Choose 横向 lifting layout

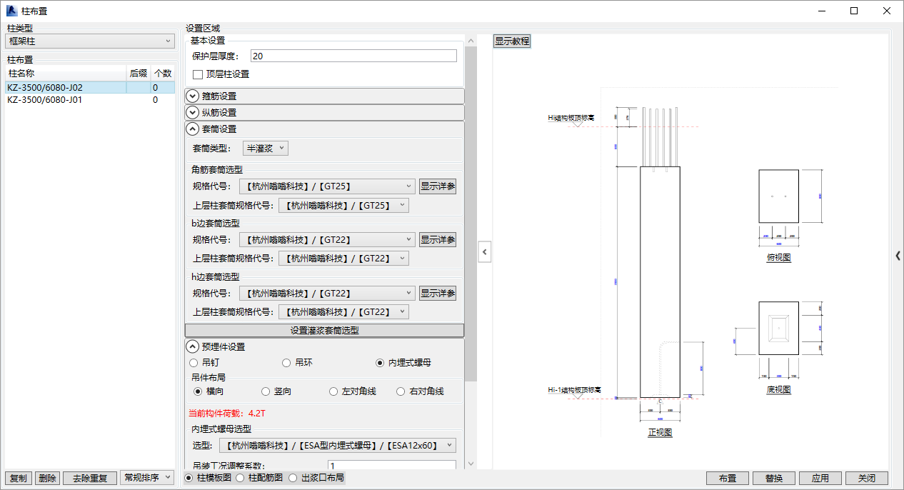(199, 391)
